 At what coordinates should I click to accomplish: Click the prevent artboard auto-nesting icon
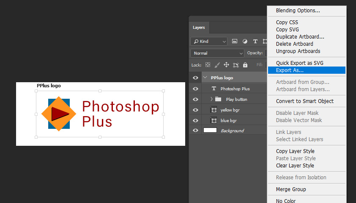point(236,65)
